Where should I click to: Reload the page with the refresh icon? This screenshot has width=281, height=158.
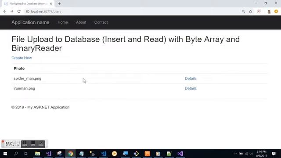click(19, 11)
